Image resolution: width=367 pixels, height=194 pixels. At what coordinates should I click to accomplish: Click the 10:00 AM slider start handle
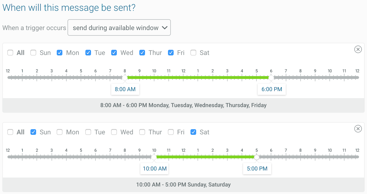[x=154, y=157]
